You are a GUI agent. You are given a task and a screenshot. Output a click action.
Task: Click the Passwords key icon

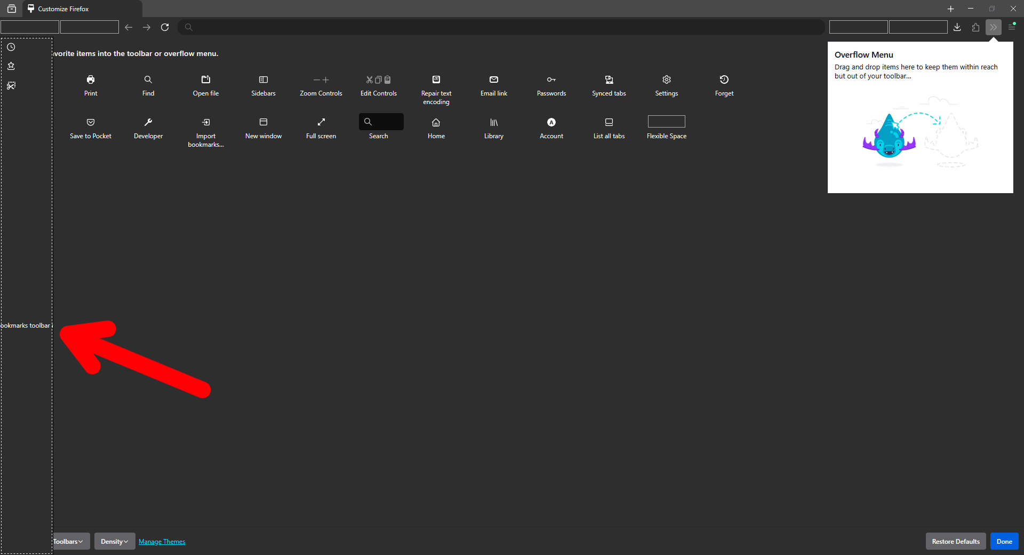coord(551,80)
